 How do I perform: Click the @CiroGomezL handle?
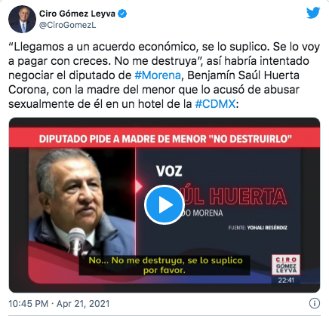67,25
